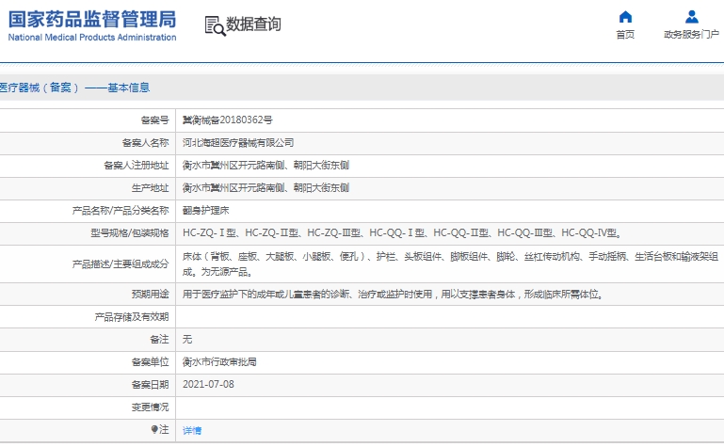724x447 pixels.
Task: Click National Medical Products Administration English text
Action: click(92, 38)
